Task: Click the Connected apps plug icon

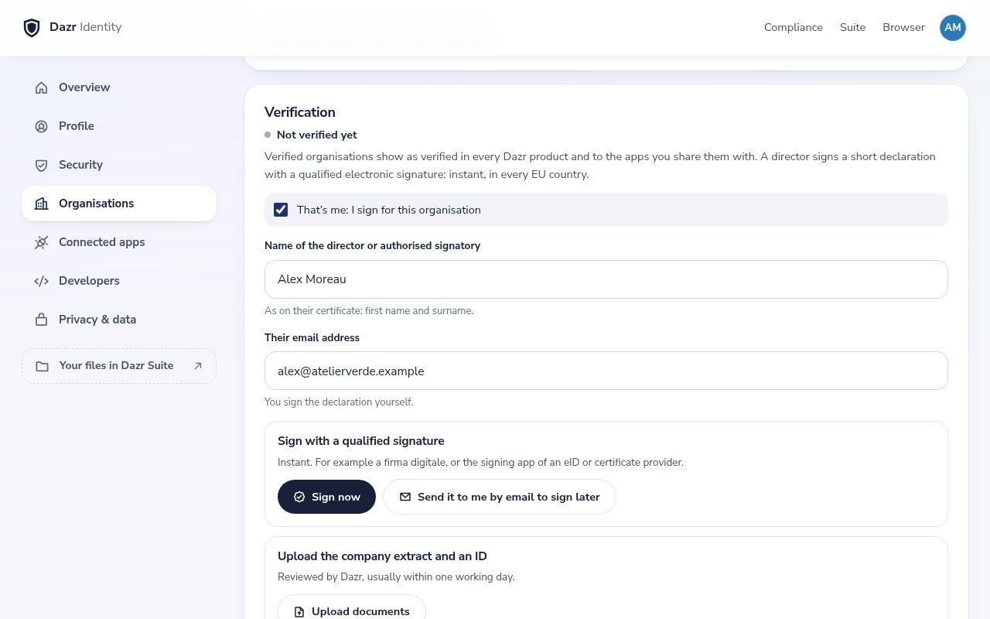Action: coord(42,242)
